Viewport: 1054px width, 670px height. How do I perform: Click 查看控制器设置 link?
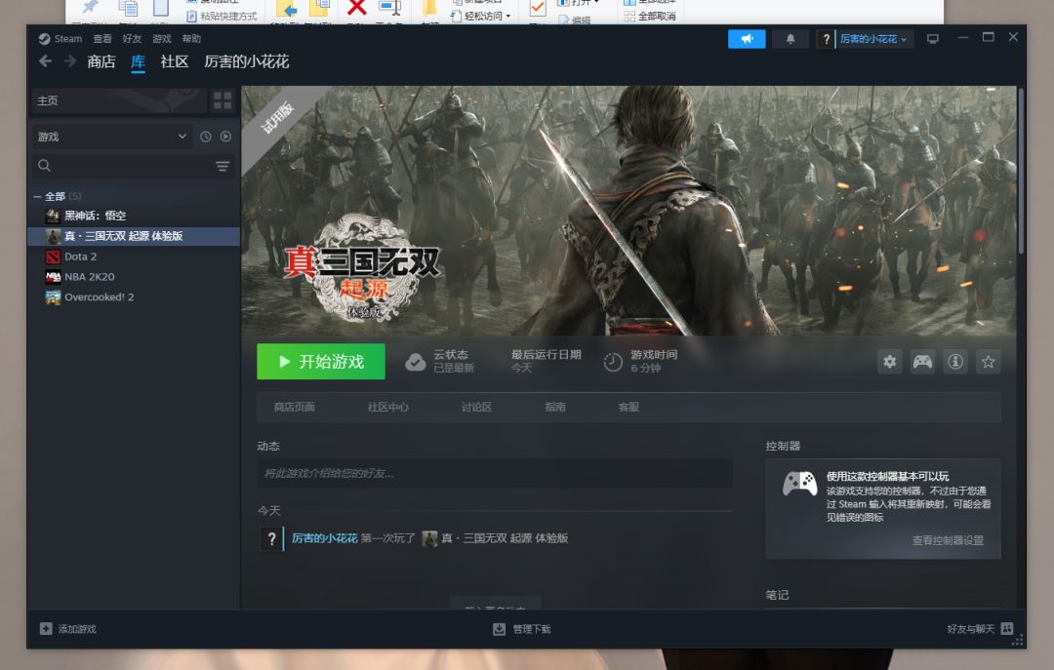tap(948, 540)
